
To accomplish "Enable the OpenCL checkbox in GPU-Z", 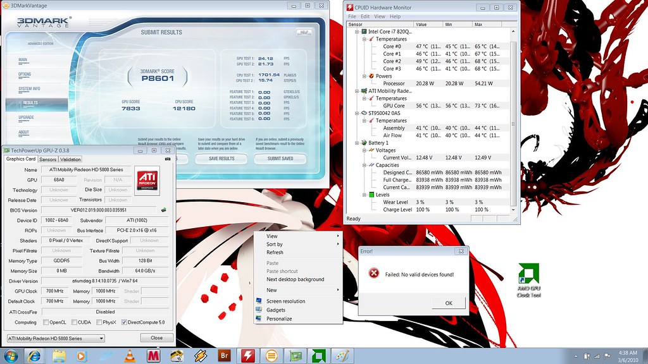I will point(46,322).
